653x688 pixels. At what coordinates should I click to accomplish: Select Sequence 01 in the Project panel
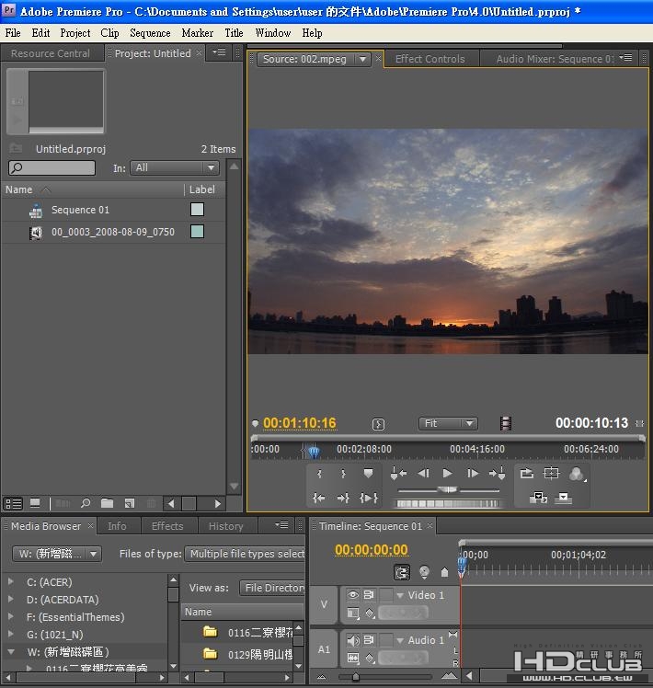pos(80,210)
